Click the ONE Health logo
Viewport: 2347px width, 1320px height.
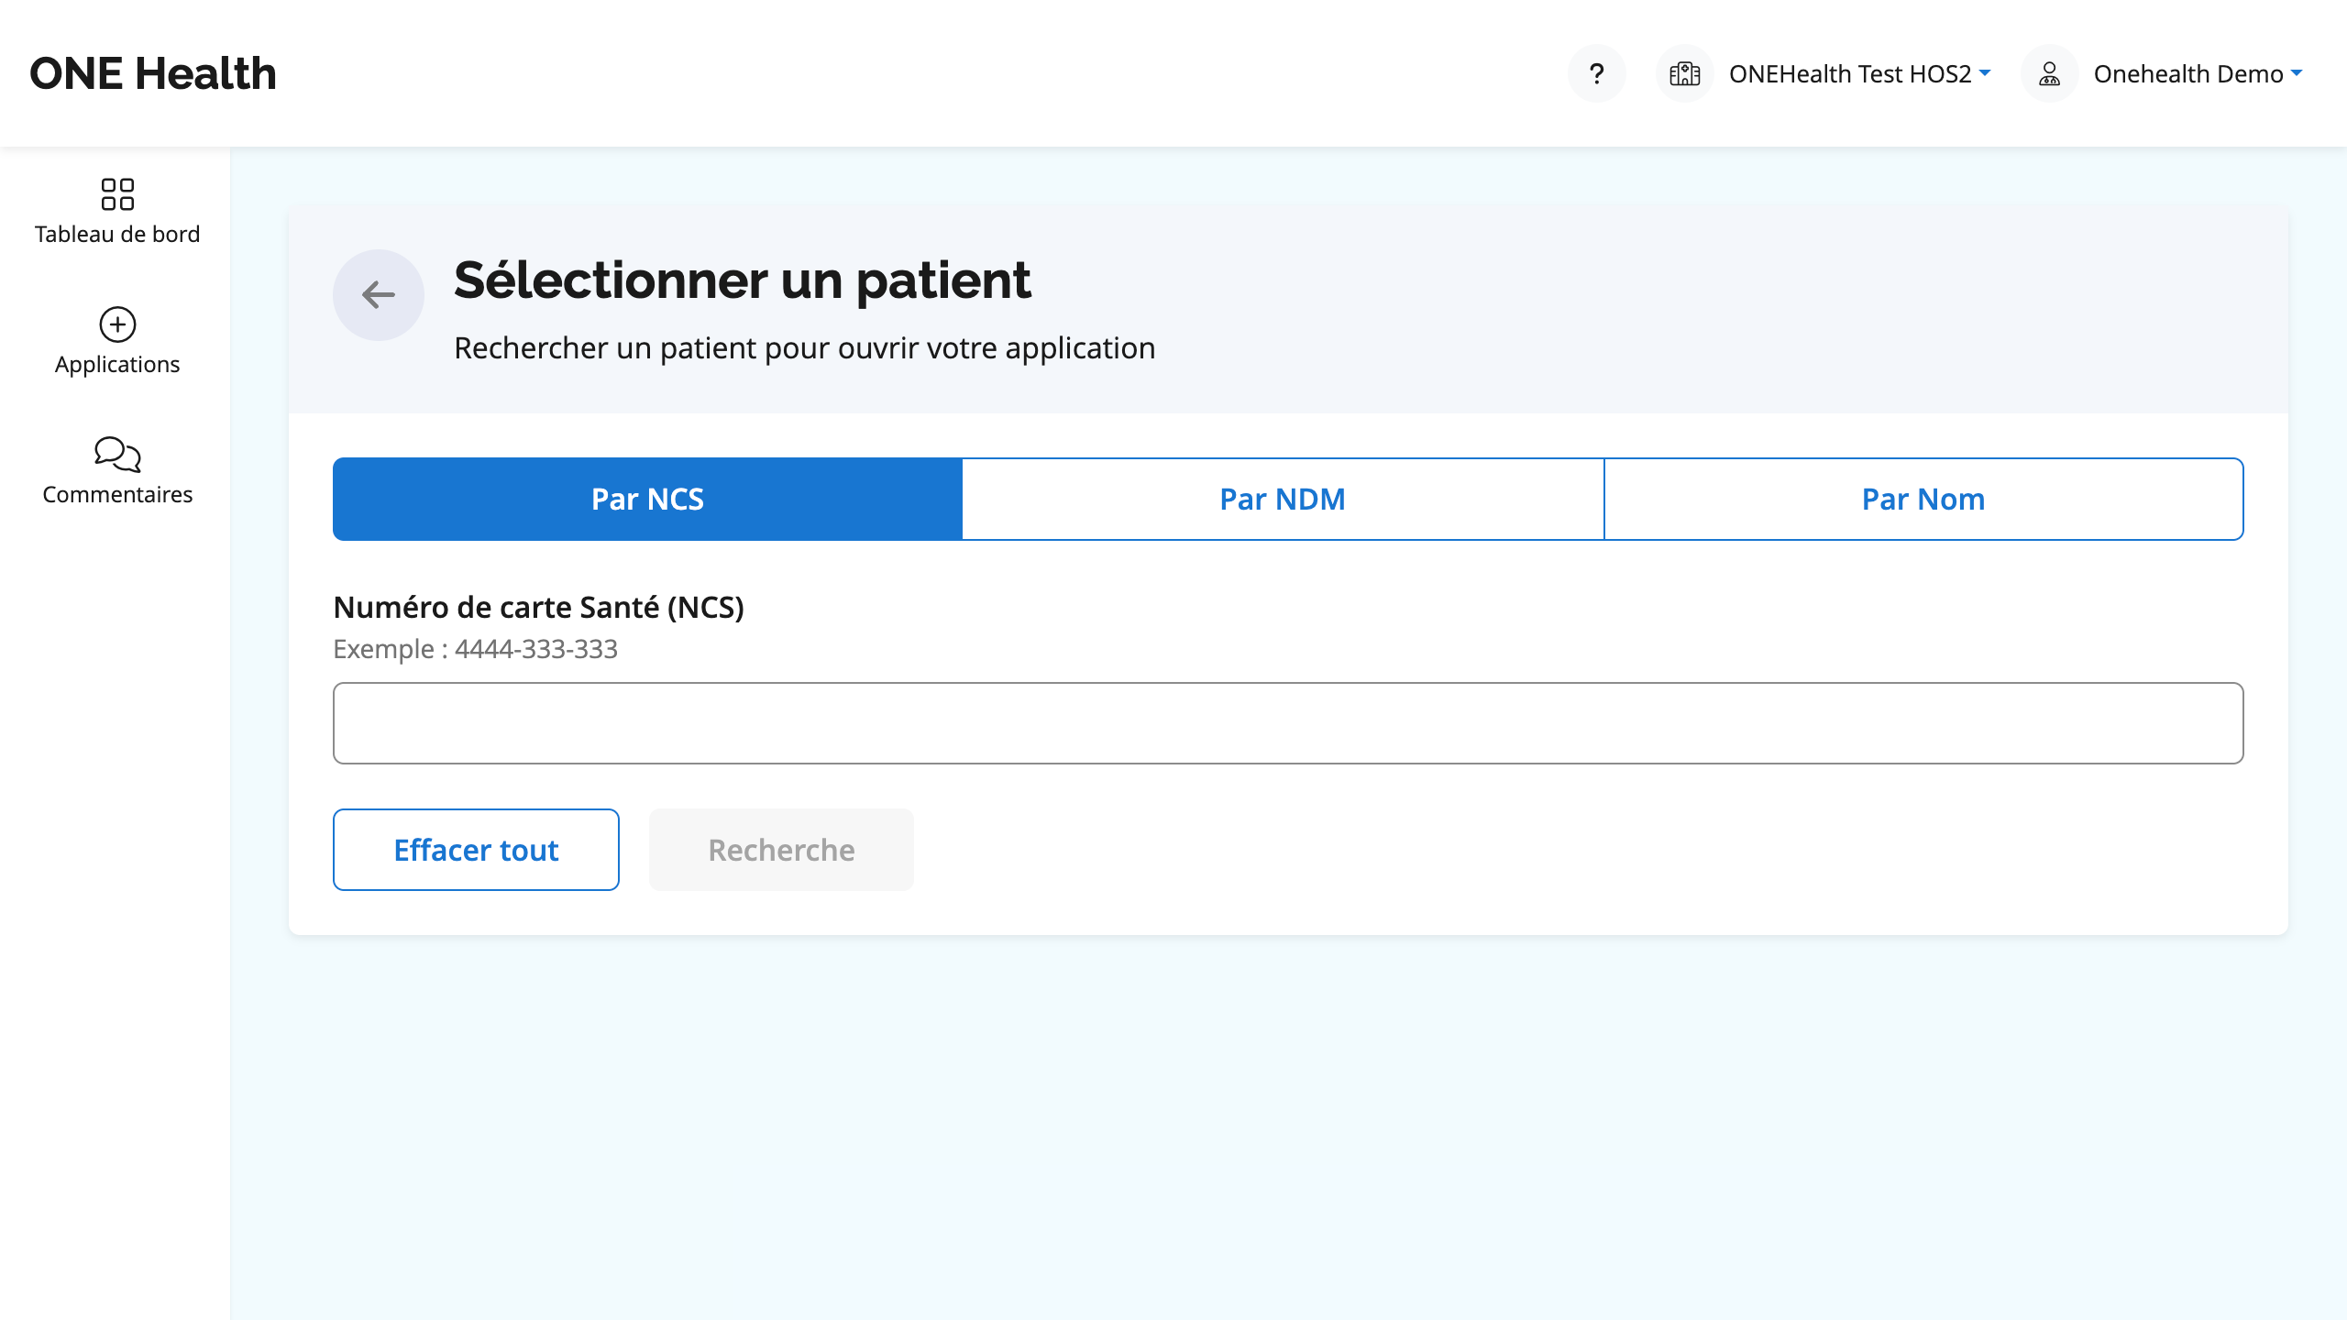coord(153,73)
